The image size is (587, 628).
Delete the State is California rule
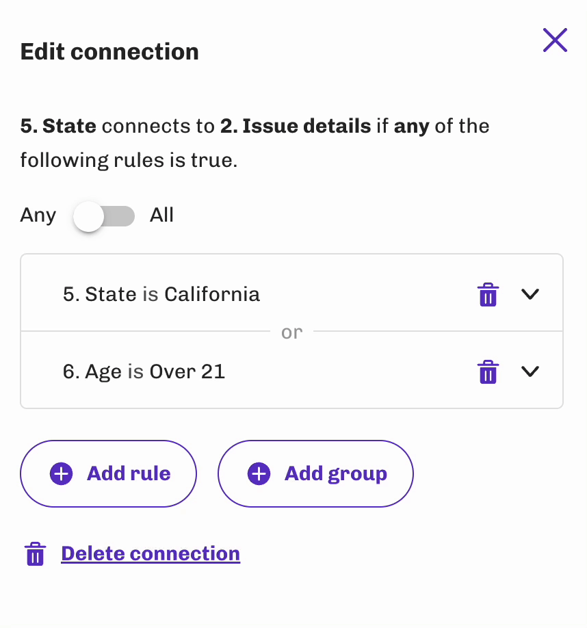click(488, 294)
